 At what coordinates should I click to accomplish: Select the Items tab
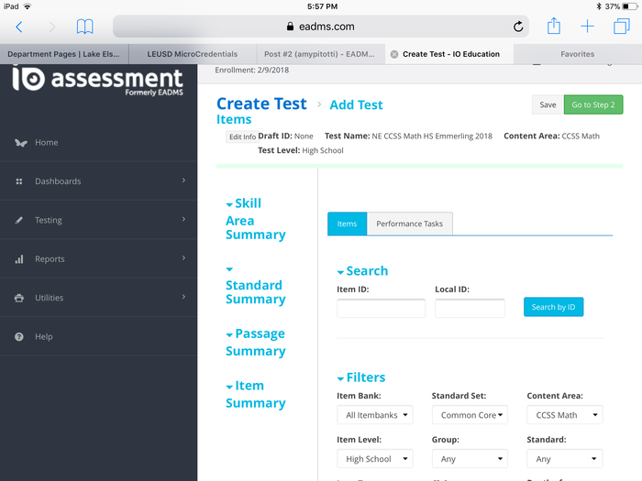coord(347,224)
